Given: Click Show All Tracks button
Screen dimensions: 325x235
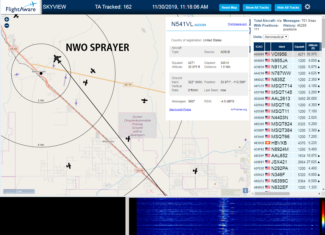Looking at the screenshot, I should click(x=257, y=8).
